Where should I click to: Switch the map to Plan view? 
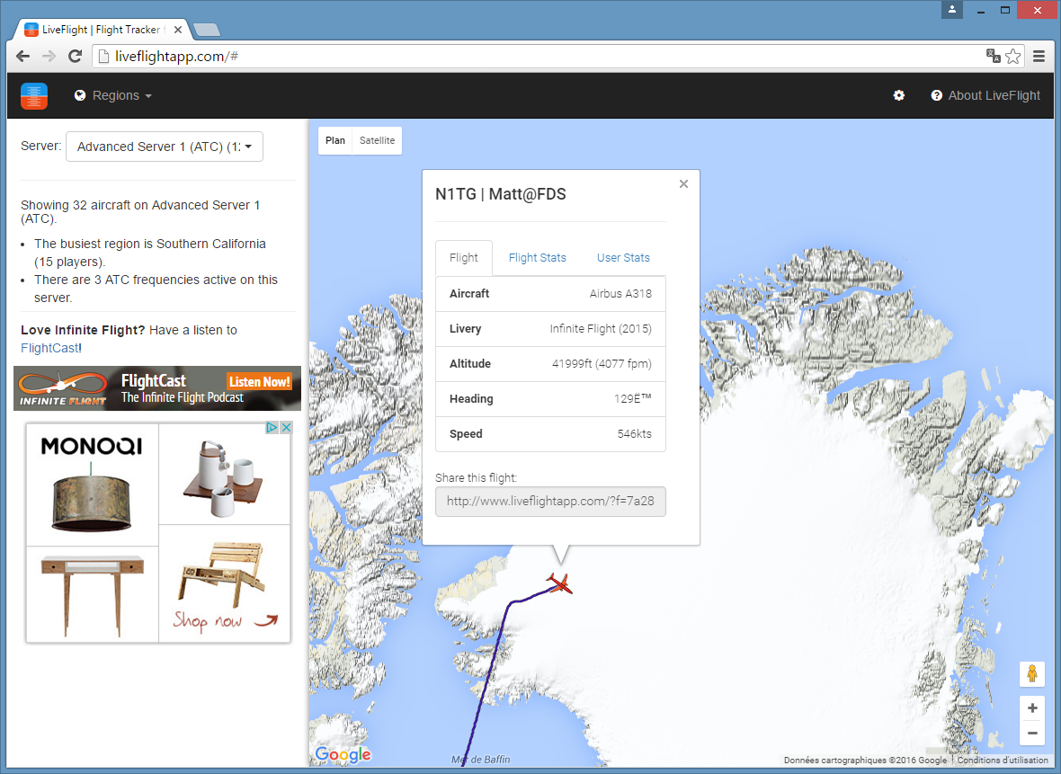pos(335,141)
